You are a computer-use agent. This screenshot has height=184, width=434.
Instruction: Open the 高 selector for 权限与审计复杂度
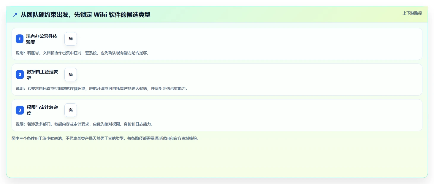coord(71,110)
